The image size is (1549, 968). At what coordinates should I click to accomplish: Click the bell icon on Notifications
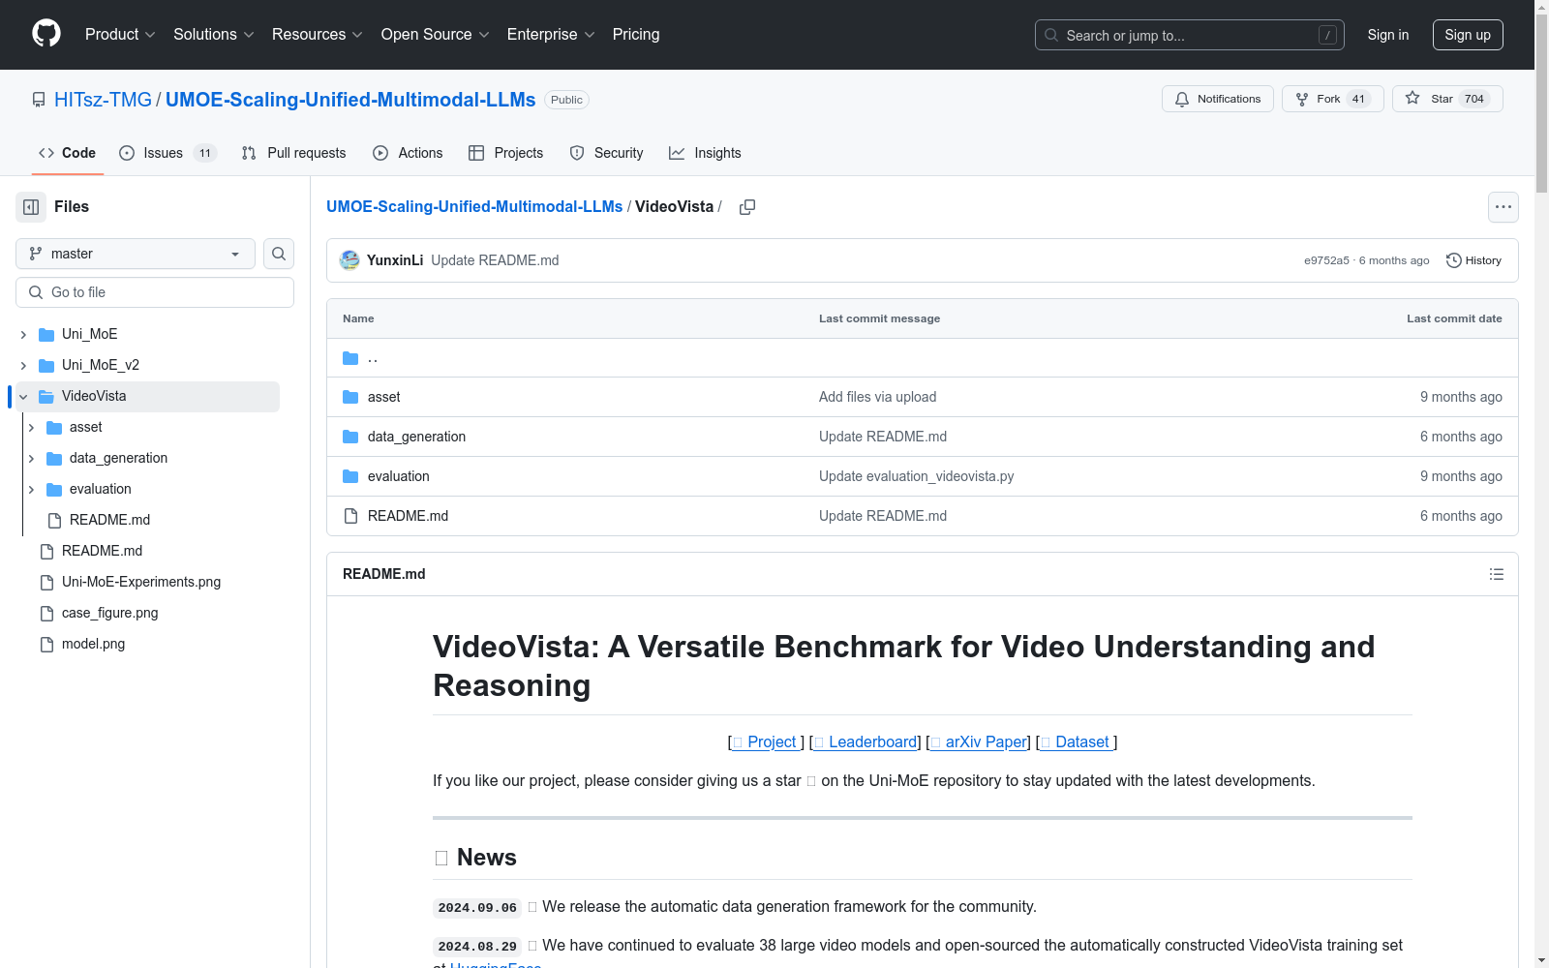[1182, 99]
